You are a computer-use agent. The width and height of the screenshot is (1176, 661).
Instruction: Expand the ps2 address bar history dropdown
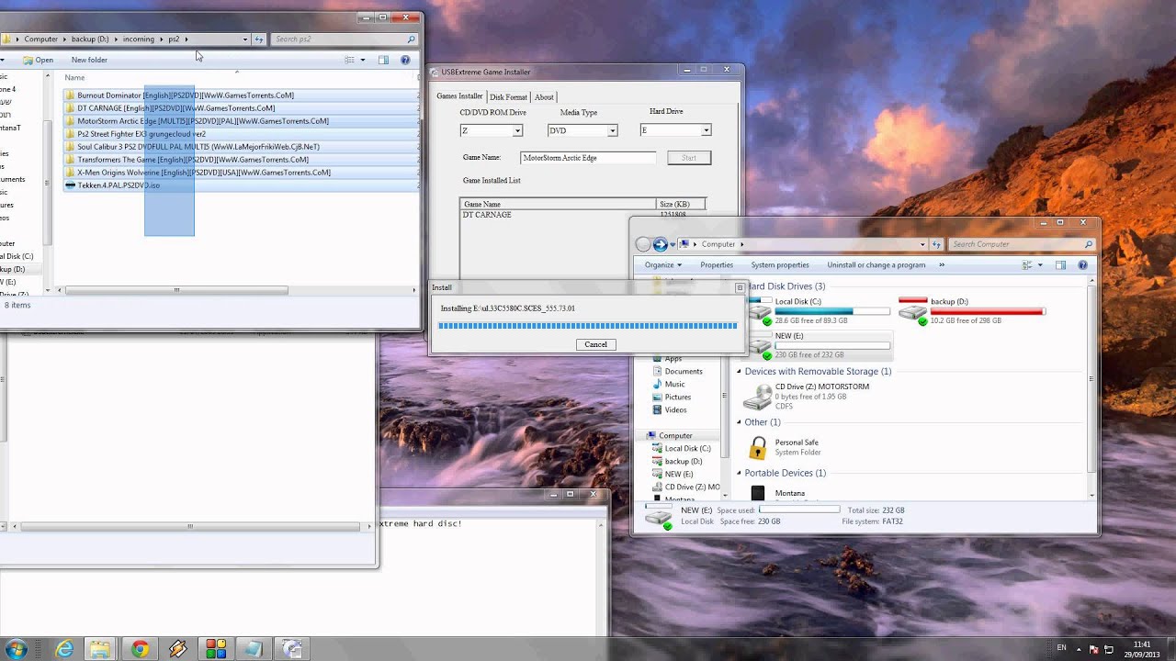pos(245,39)
